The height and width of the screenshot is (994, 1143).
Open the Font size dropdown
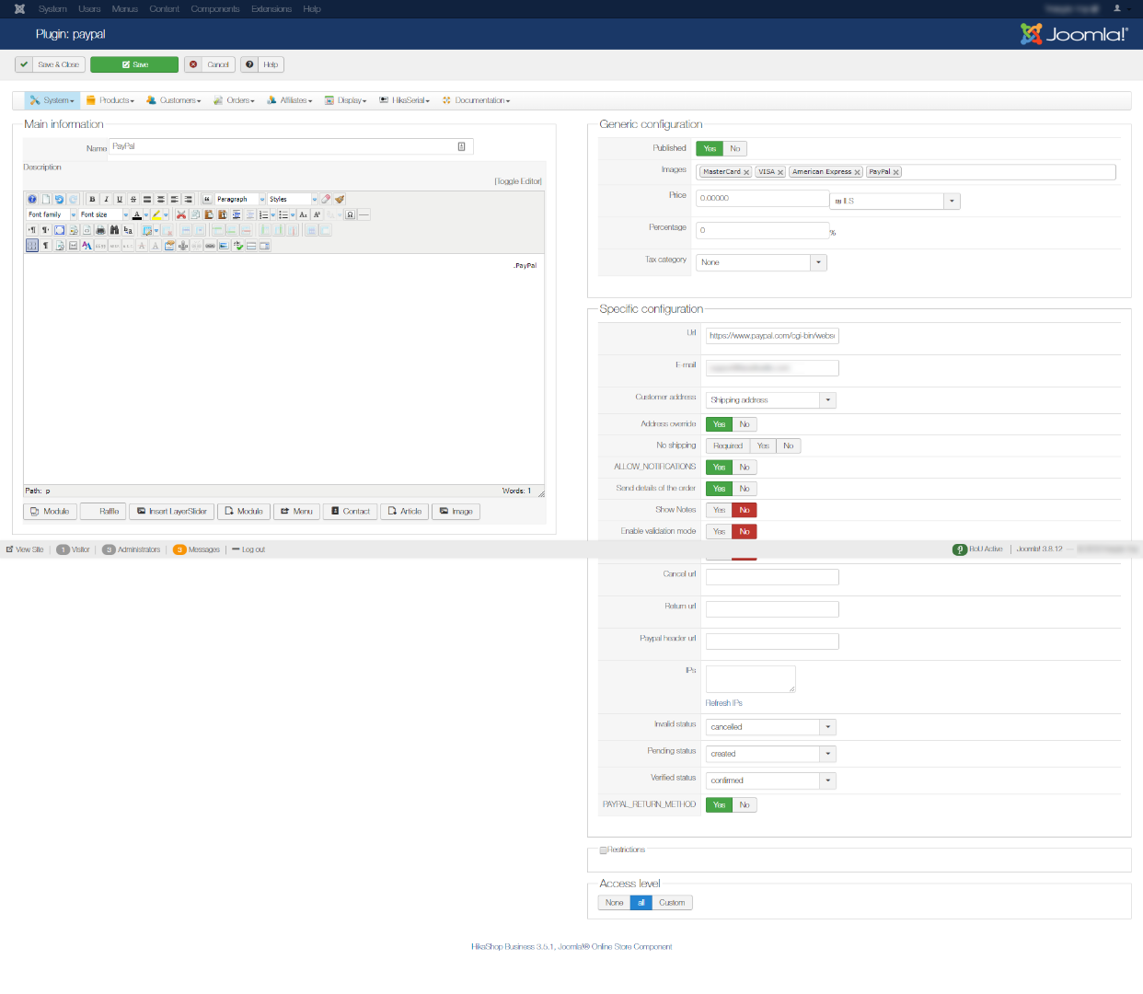(x=104, y=214)
